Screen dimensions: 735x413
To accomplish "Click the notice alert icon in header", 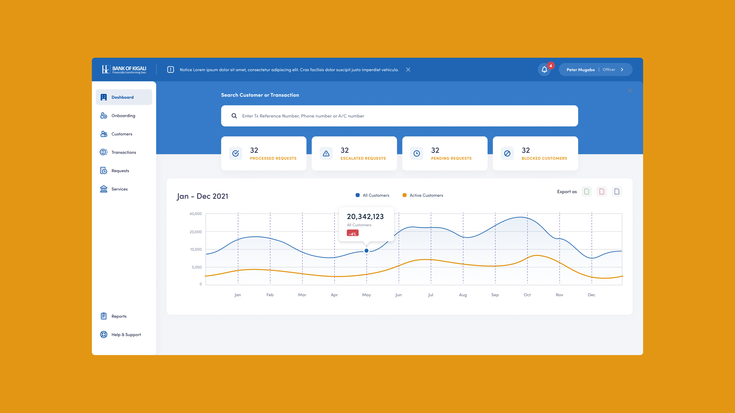I will (x=171, y=70).
